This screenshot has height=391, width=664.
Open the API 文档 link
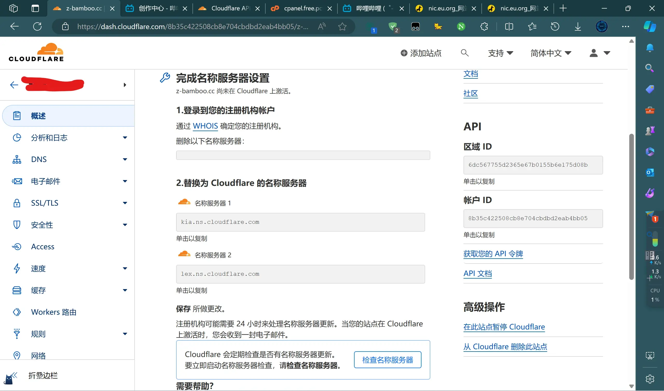point(478,273)
